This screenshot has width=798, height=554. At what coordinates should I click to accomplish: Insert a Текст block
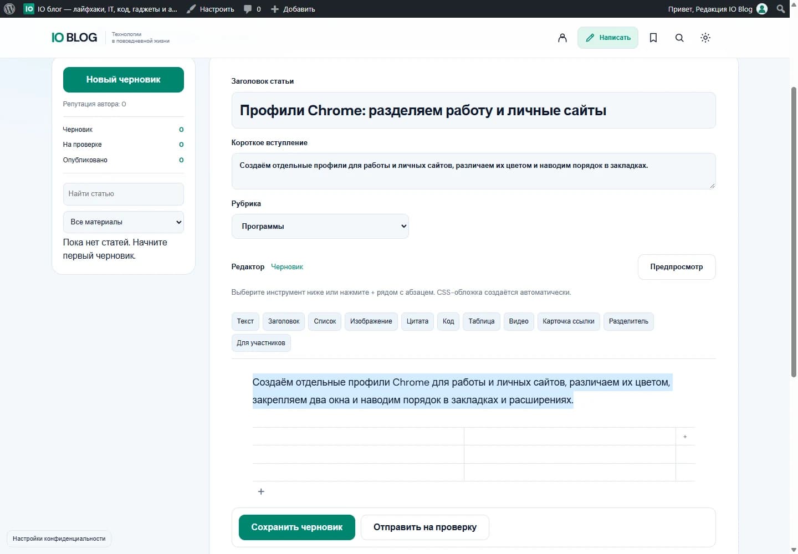(245, 321)
